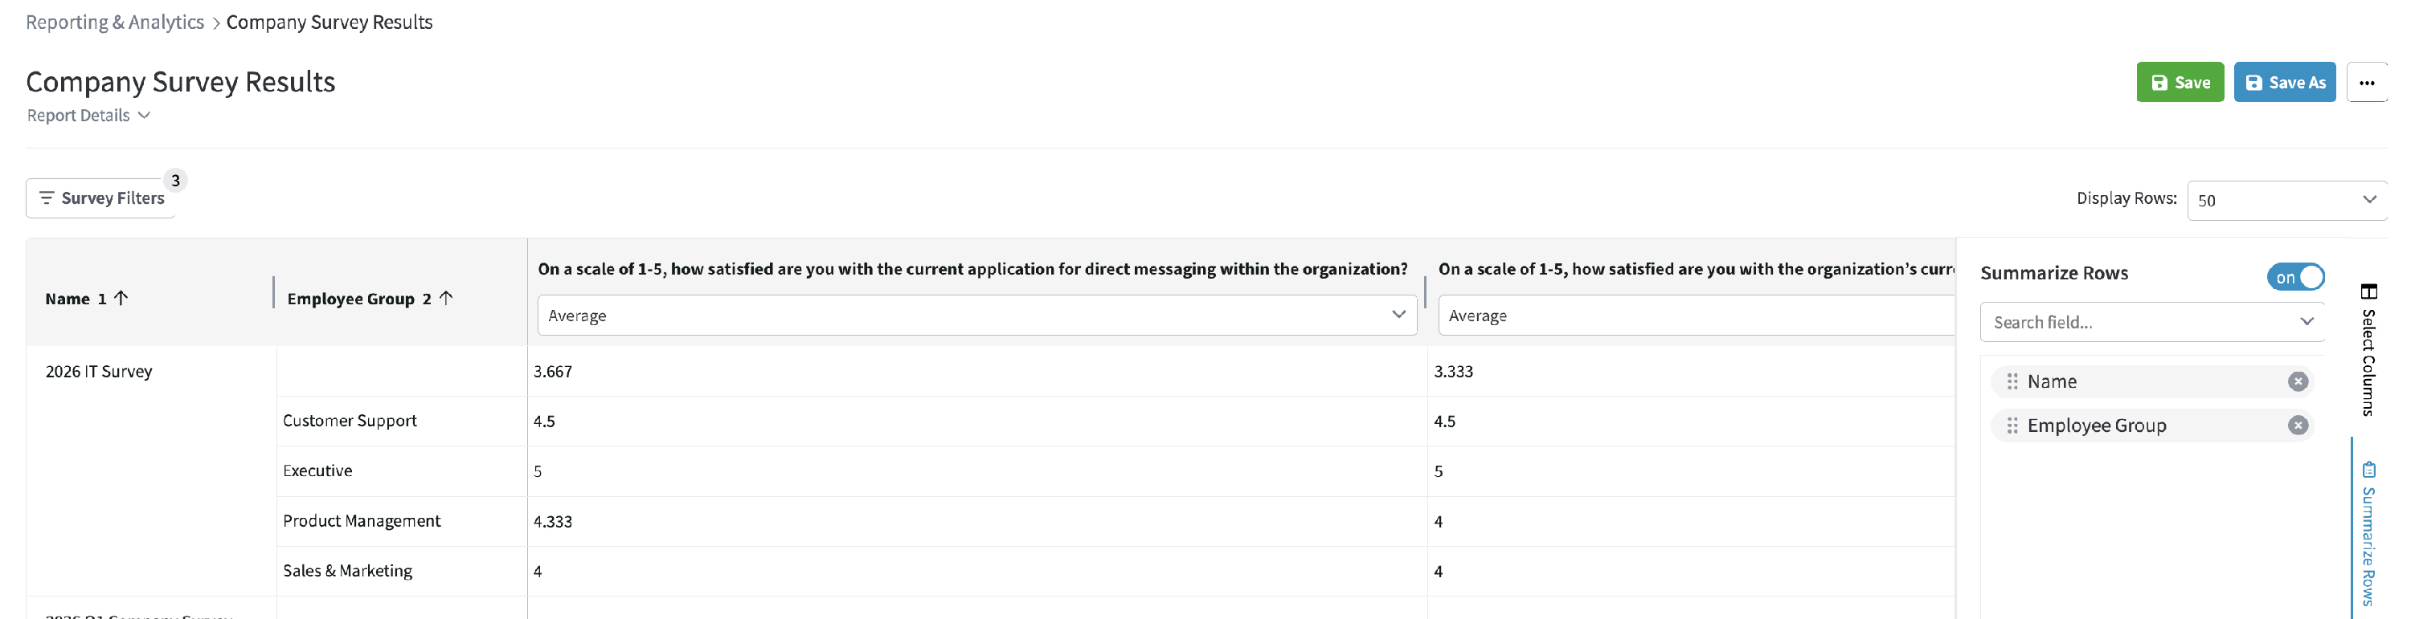The height and width of the screenshot is (619, 2411).
Task: Sort by Name column arrow
Action: [121, 299]
